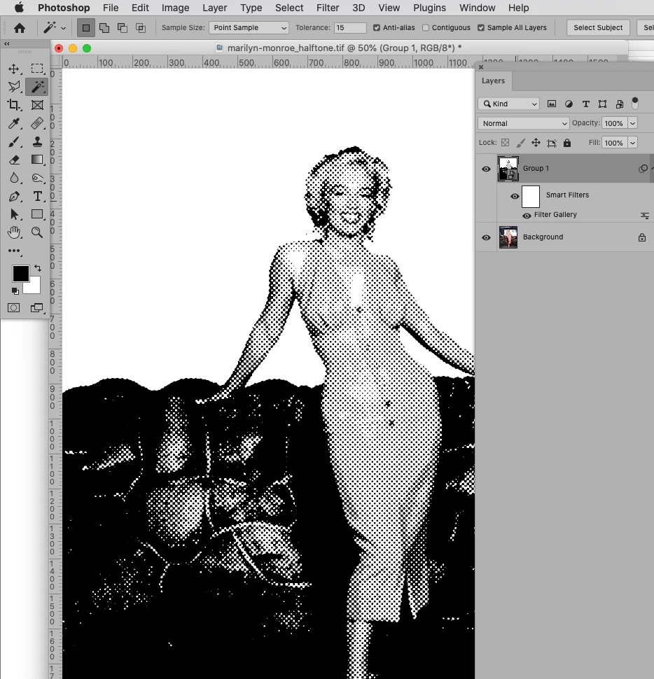This screenshot has width=654, height=679.
Task: Go to the Home screen
Action: click(20, 28)
